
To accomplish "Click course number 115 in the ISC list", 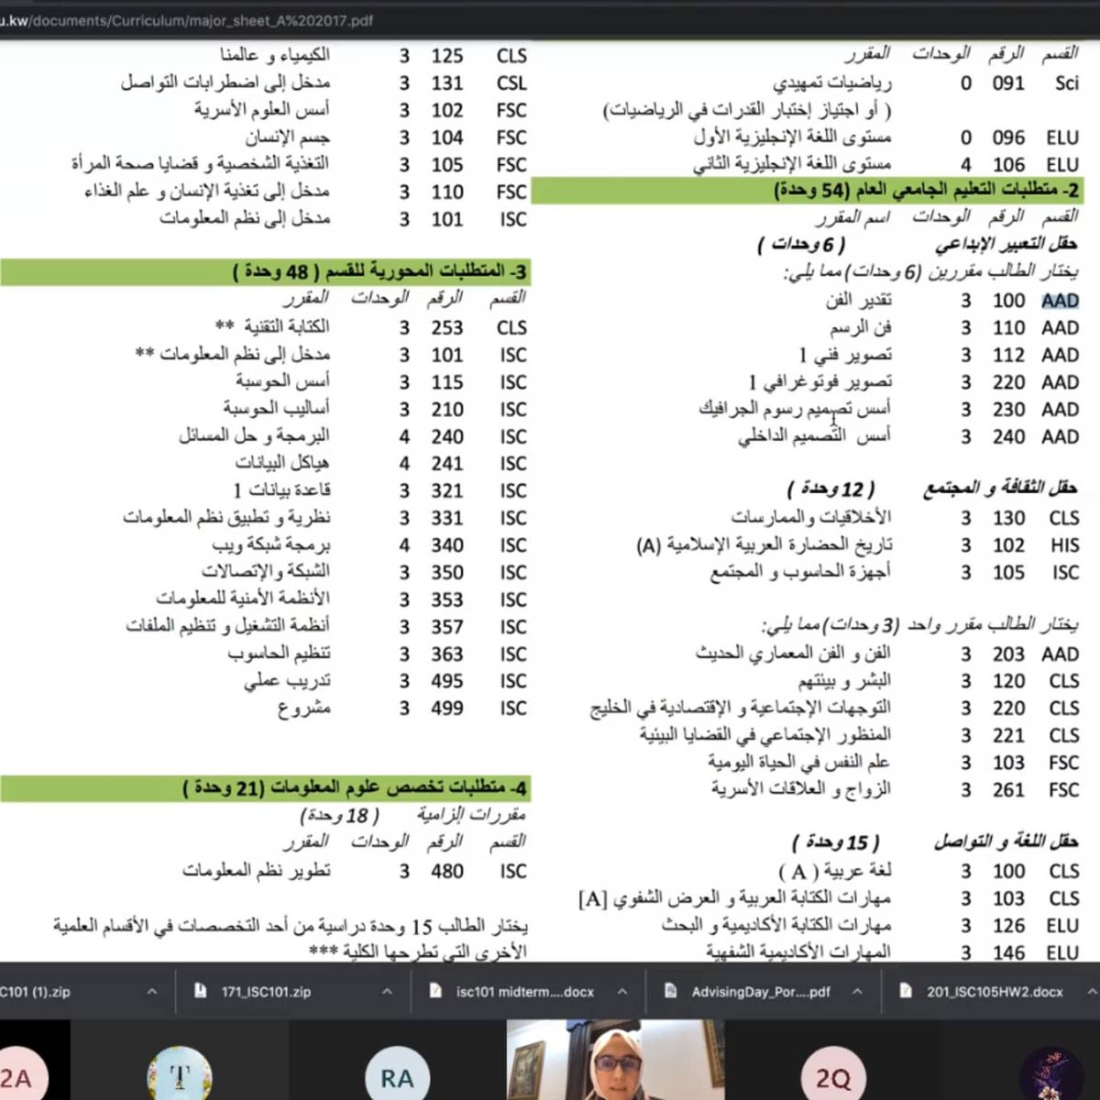I will (447, 381).
